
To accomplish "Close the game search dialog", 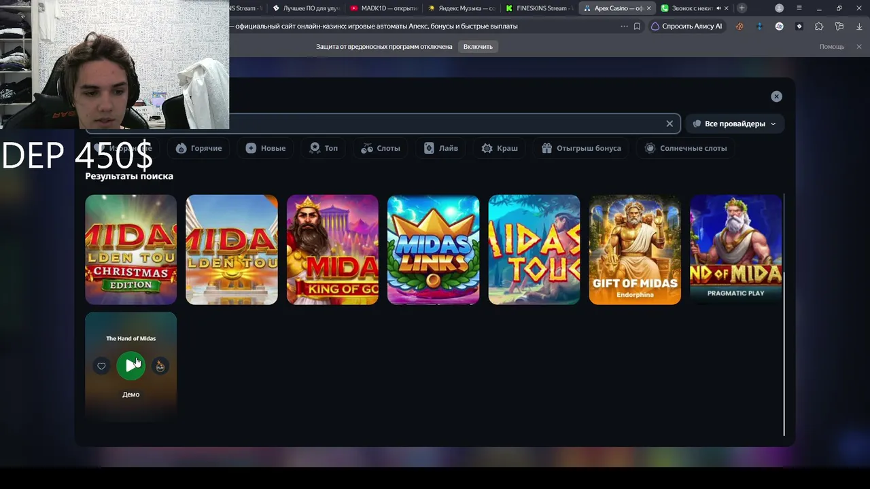I will pyautogui.click(x=776, y=96).
